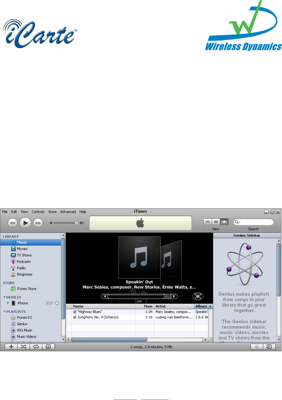The width and height of the screenshot is (282, 400).
Task: Toggle shuffle playback
Action: pos(23,347)
